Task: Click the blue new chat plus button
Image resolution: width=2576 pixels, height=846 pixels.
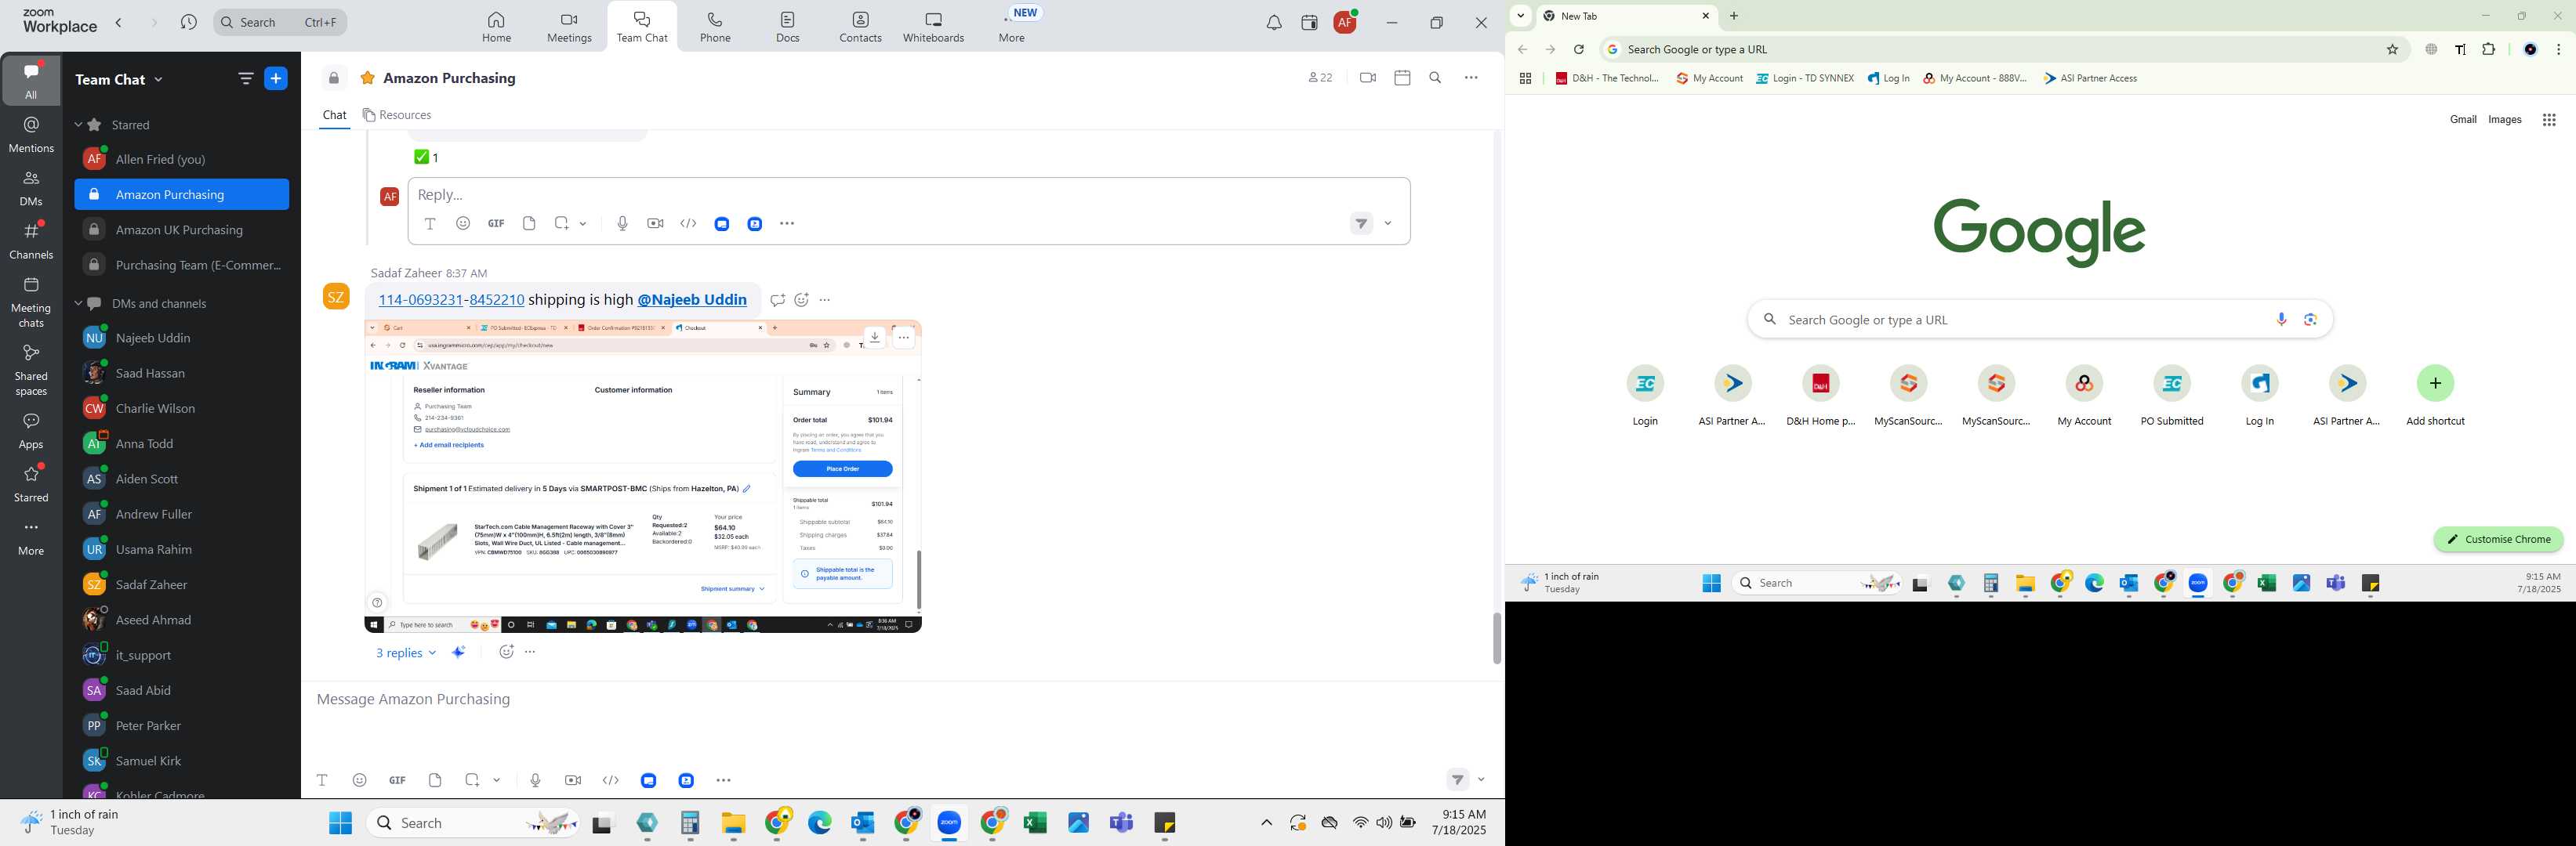Action: [276, 79]
